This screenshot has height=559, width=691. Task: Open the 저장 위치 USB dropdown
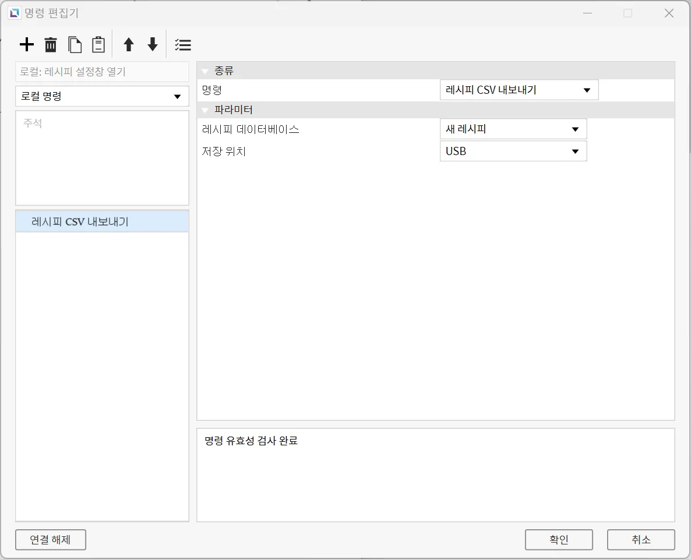[x=513, y=151]
